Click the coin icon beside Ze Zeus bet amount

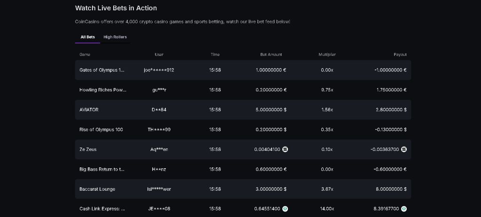285,150
